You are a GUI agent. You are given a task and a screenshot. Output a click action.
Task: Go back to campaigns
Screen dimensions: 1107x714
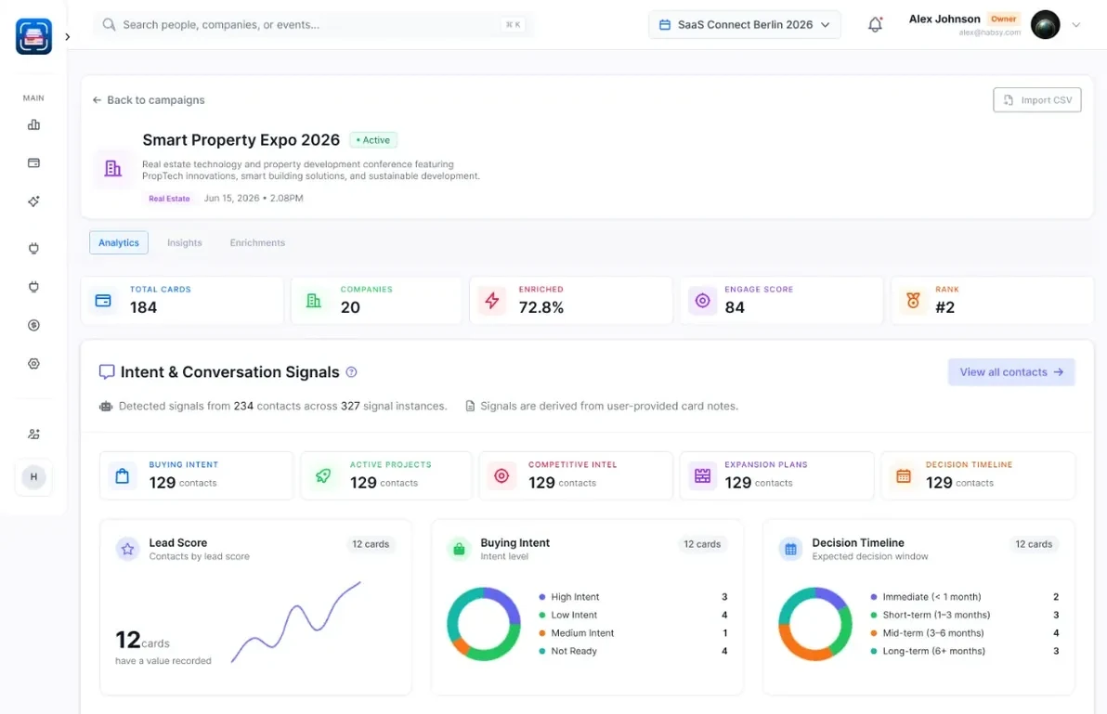(x=149, y=100)
